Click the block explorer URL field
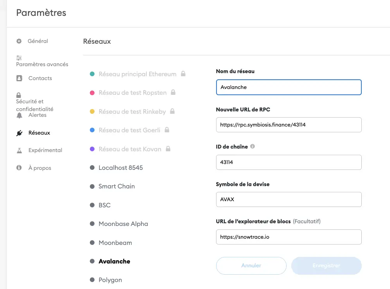Image resolution: width=390 pixels, height=289 pixels. point(289,237)
